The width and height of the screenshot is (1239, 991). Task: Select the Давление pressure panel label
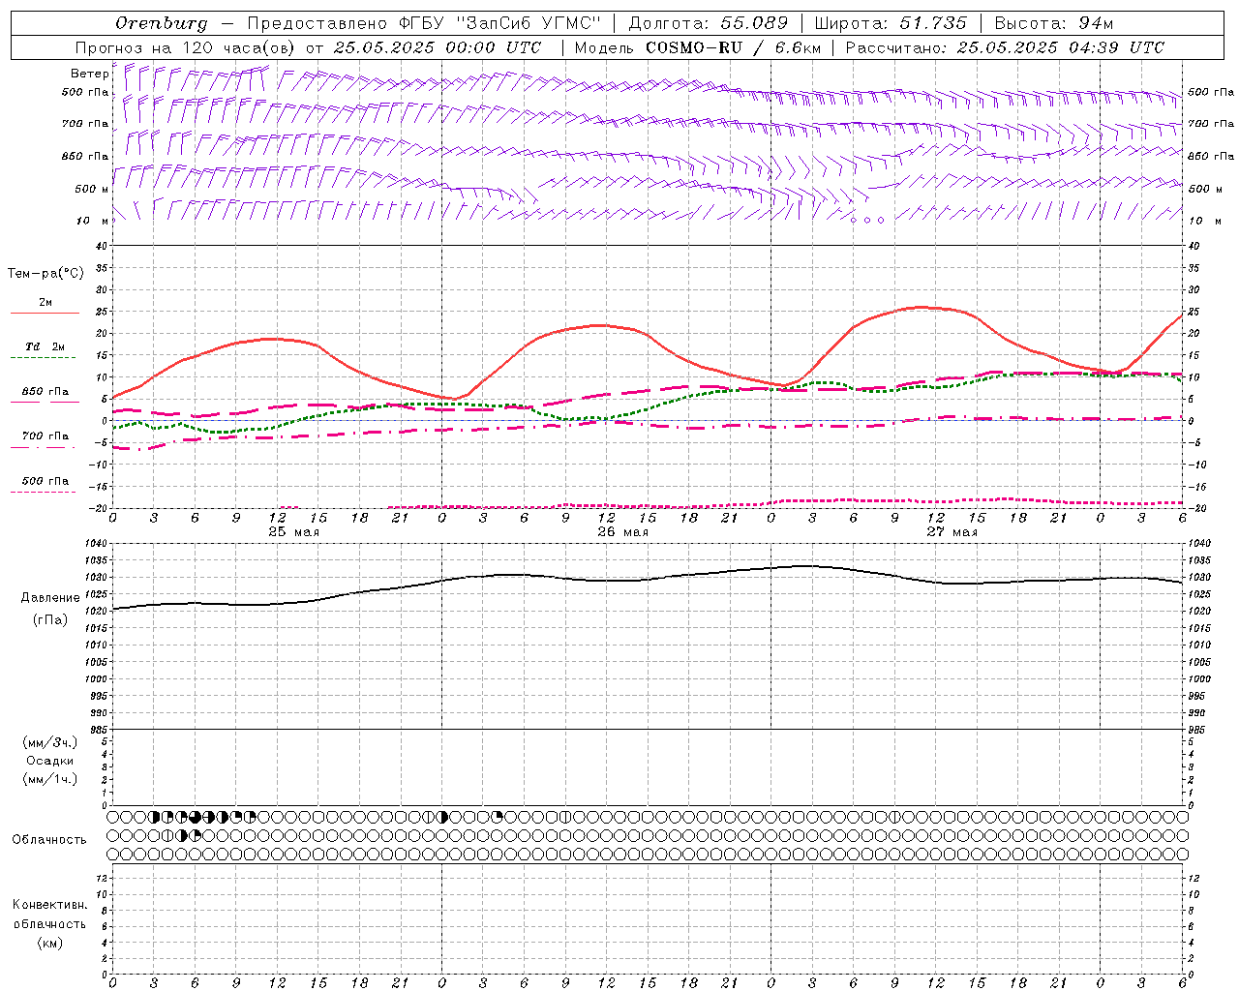click(x=50, y=598)
